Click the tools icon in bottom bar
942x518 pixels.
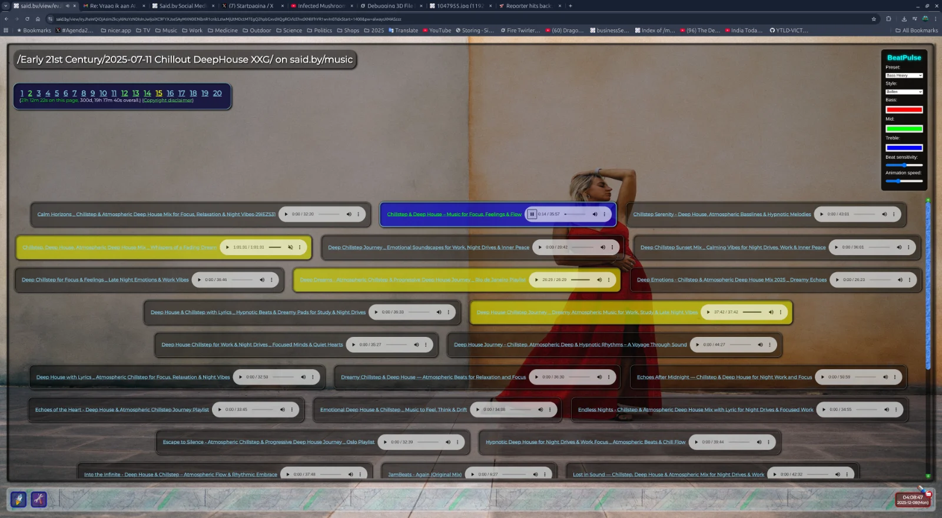pos(39,499)
